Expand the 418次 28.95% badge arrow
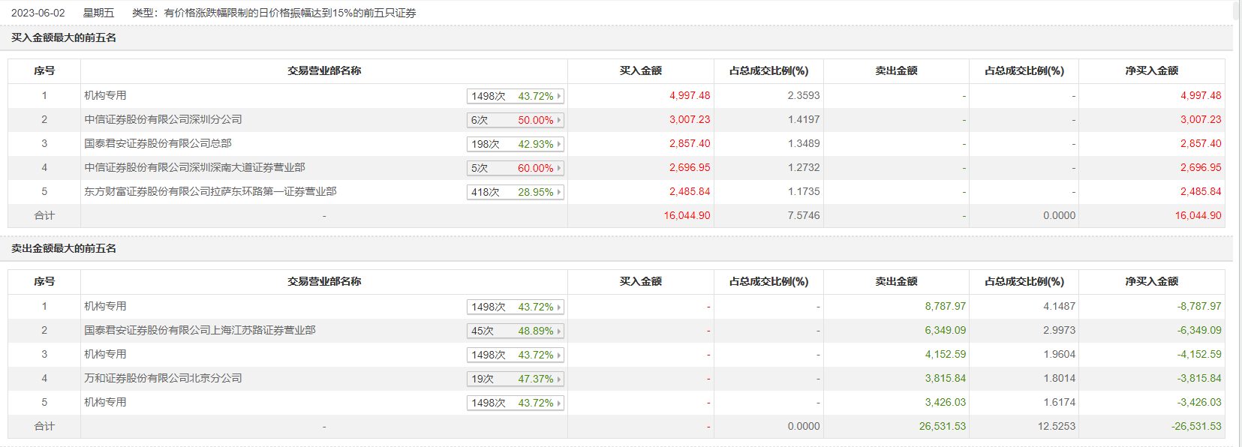 559,192
